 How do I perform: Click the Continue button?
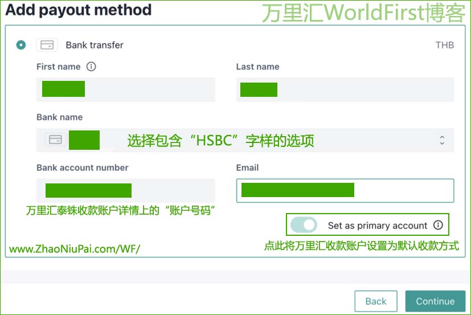(435, 301)
